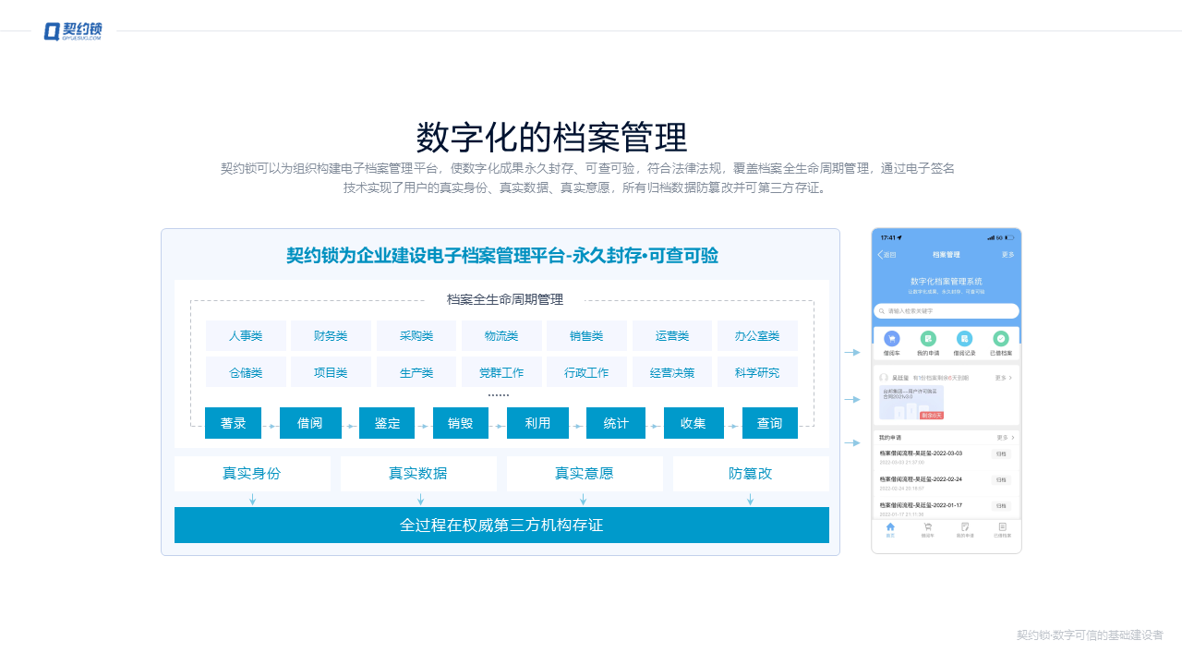Click the 真实数据 box

click(418, 474)
